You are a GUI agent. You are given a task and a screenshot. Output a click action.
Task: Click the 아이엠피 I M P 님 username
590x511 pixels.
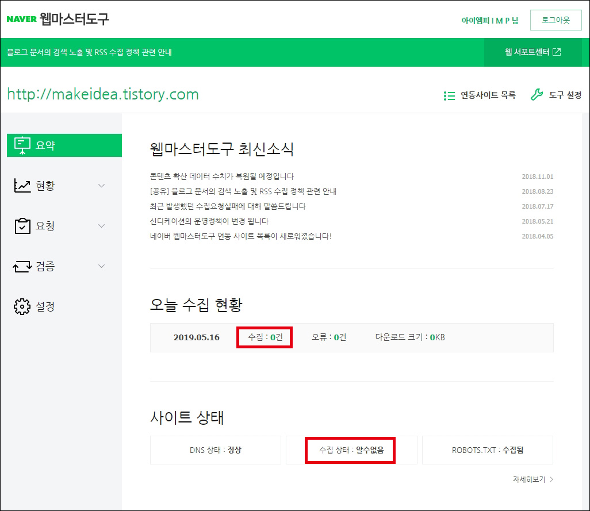tap(489, 21)
